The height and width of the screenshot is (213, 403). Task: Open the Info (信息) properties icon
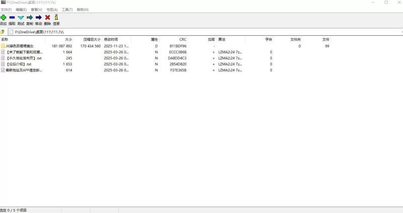[56, 18]
